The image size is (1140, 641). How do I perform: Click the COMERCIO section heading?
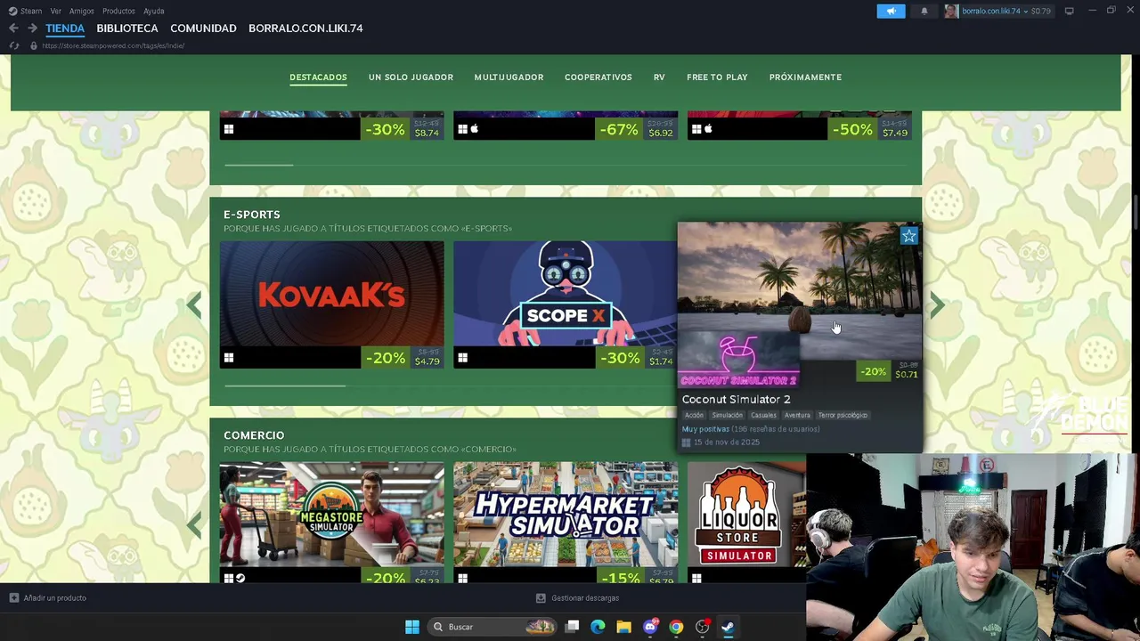click(254, 435)
